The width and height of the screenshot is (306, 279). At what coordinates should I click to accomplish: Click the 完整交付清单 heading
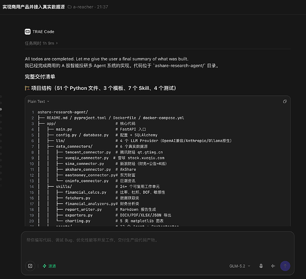point(40,76)
